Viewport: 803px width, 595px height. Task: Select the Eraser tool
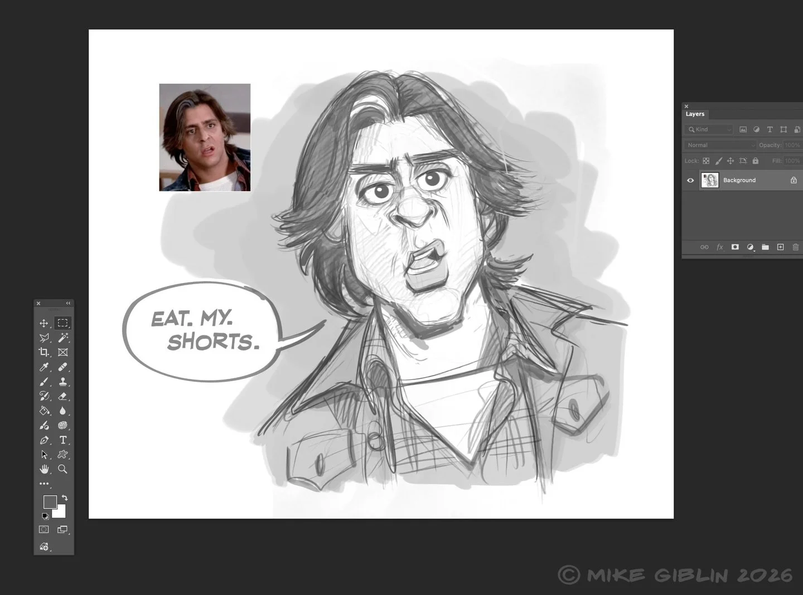(x=62, y=396)
